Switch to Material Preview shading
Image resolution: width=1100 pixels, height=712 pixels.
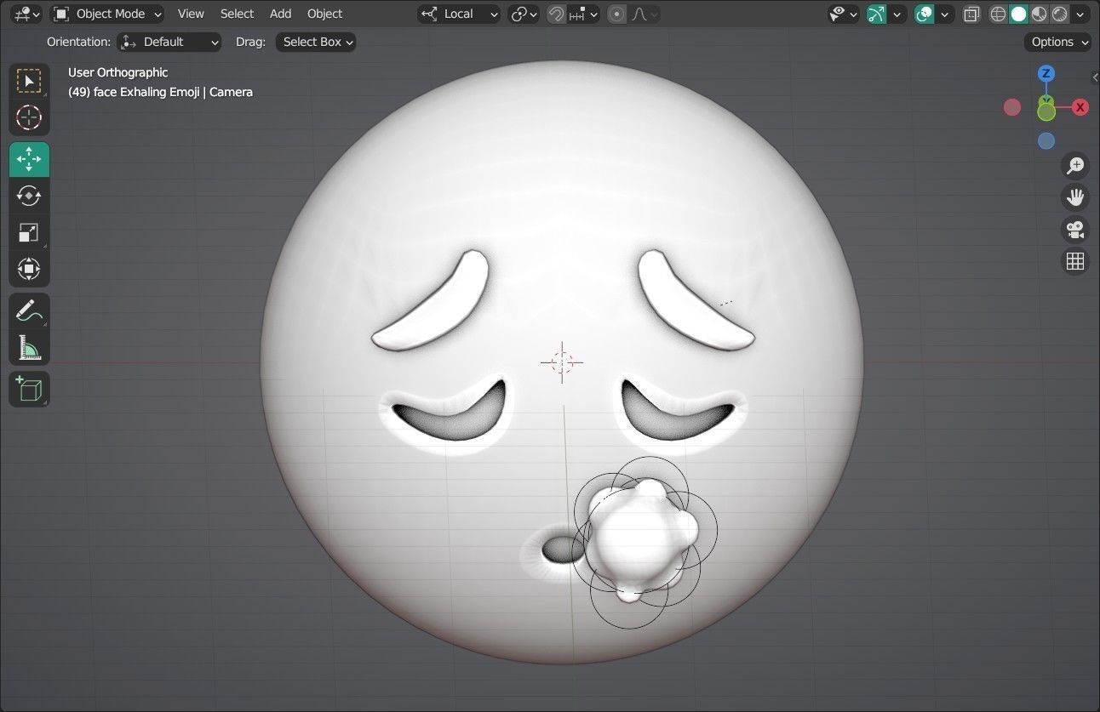click(1039, 14)
